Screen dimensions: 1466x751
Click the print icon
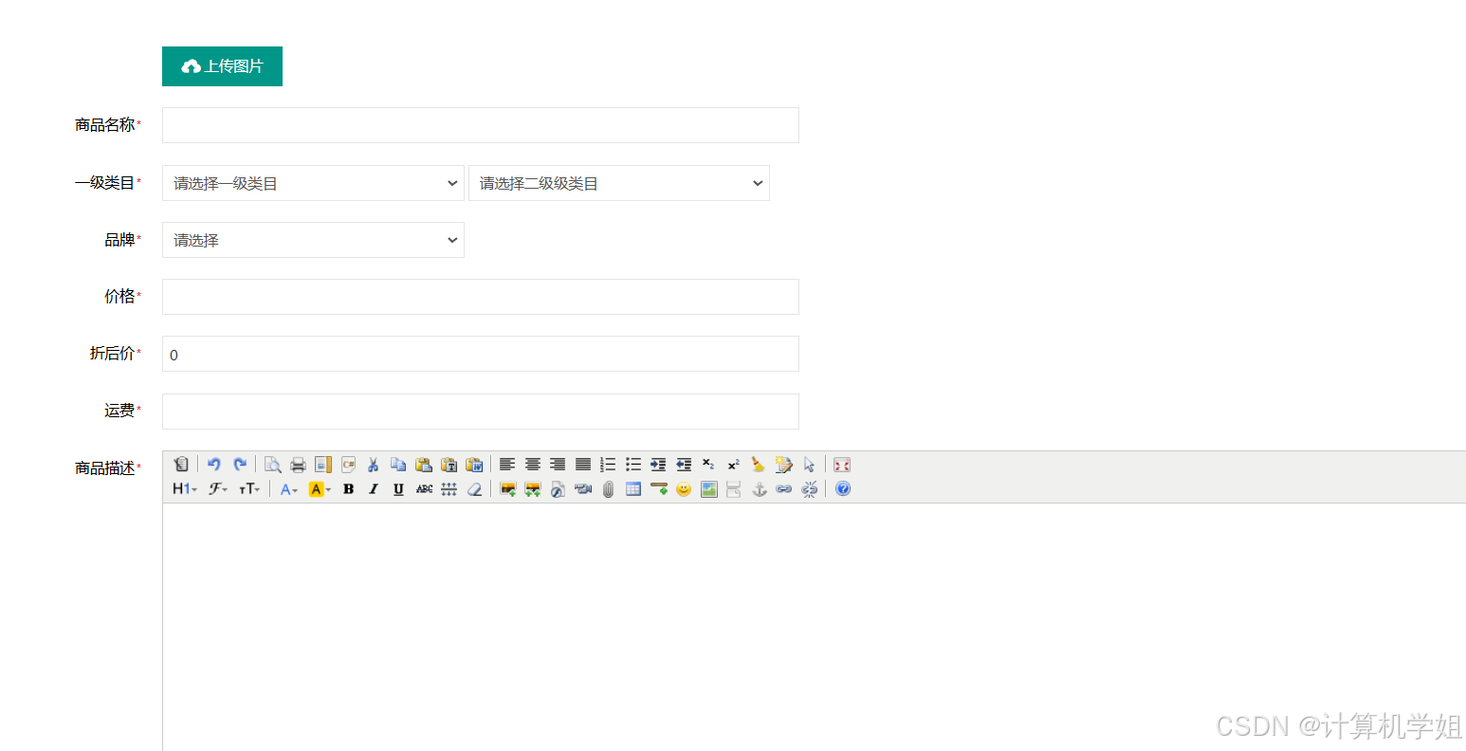click(x=298, y=465)
